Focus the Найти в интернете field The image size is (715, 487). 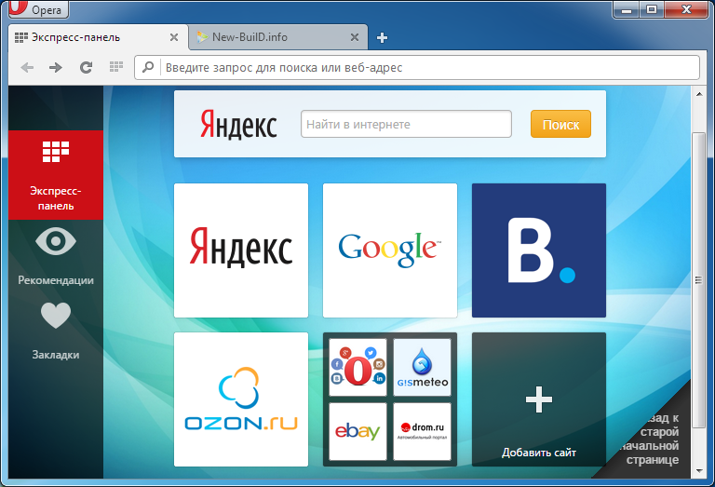pyautogui.click(x=406, y=124)
